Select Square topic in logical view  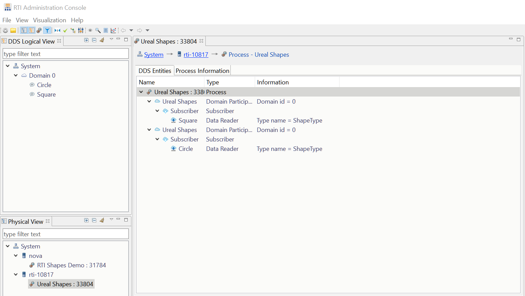(46, 95)
